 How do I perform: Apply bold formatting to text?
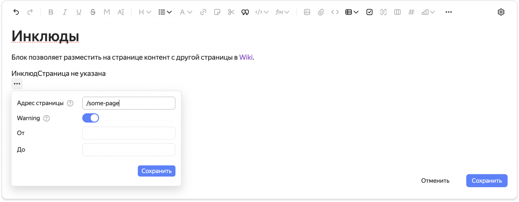click(51, 12)
